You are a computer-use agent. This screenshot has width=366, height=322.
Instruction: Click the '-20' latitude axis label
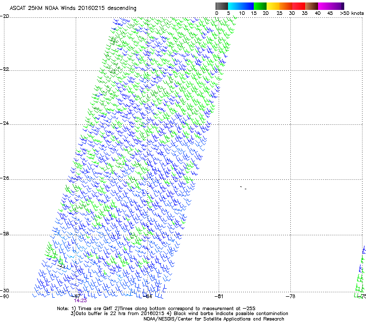click(5, 16)
